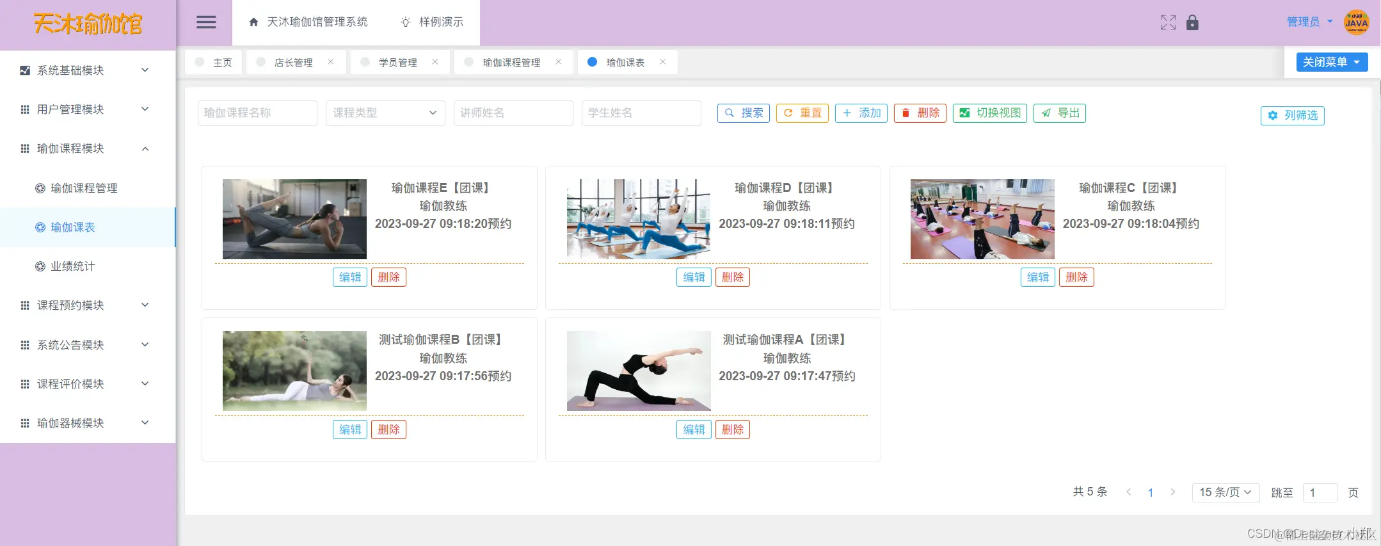
Task: Open 测试瑜伽课程A thumbnail image
Action: [x=639, y=371]
